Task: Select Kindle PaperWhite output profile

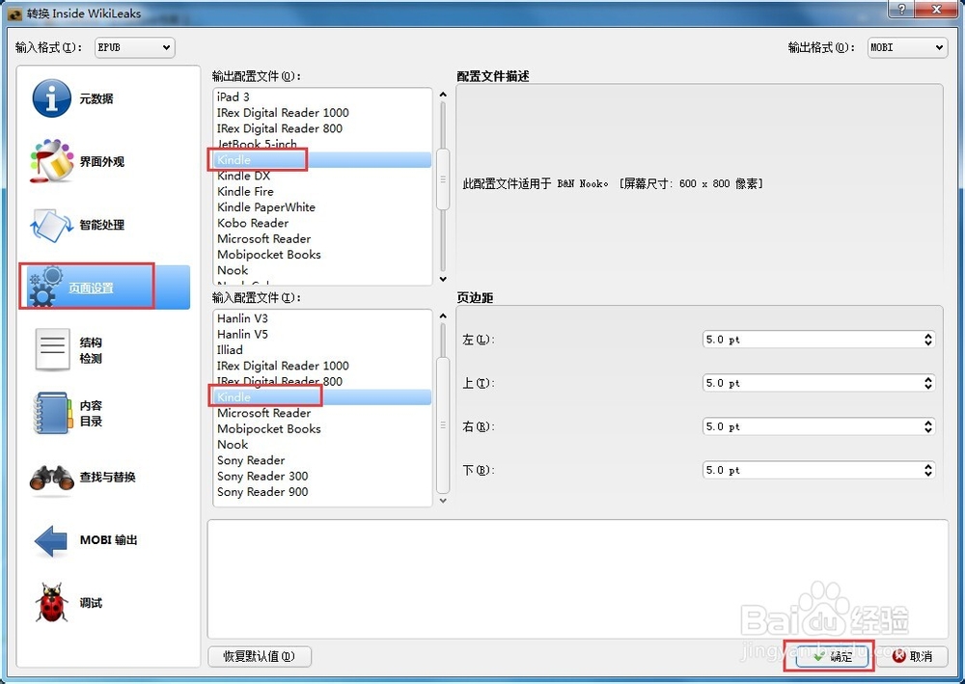Action: pos(322,207)
